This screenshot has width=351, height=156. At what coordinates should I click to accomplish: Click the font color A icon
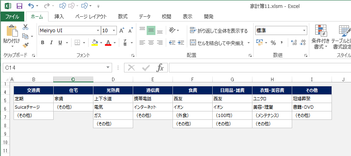click(x=108, y=43)
